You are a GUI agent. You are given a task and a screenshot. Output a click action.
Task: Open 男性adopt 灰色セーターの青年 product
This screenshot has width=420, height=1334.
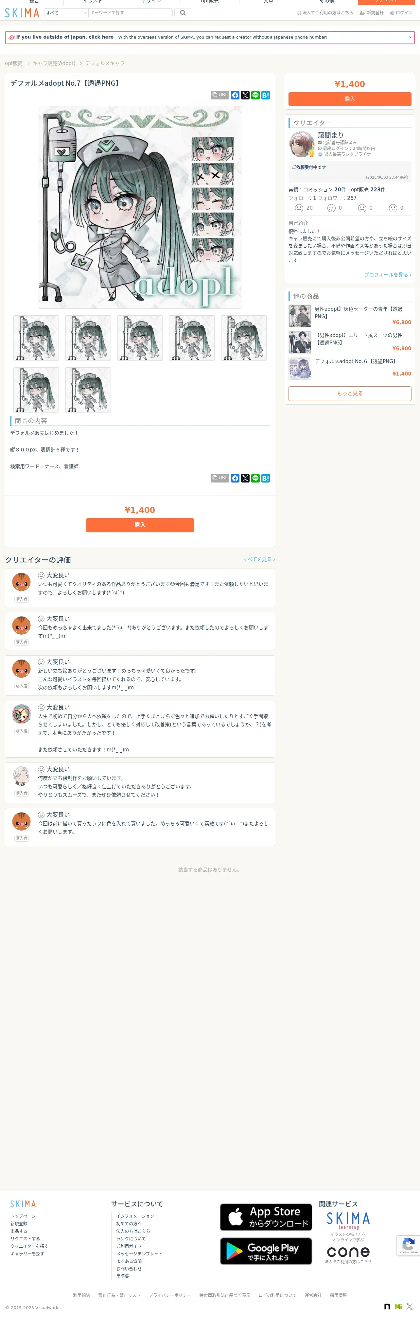click(x=359, y=312)
